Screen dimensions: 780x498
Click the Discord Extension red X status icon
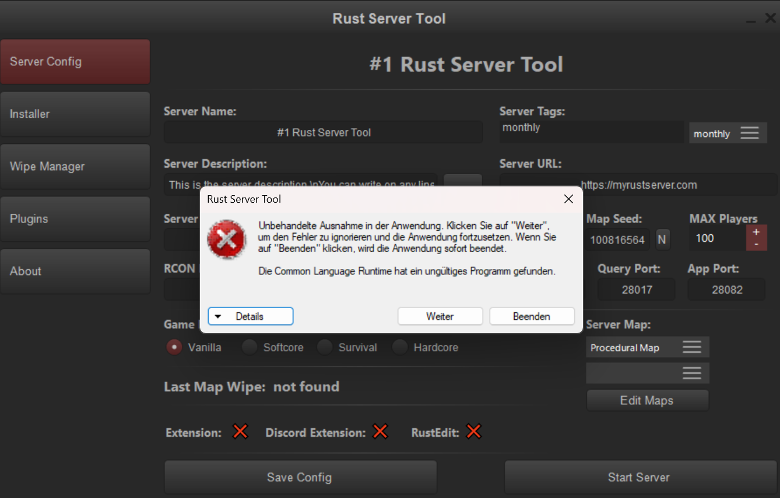click(x=380, y=432)
